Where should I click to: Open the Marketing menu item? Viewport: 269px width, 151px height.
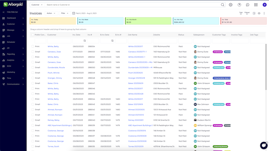[x=11, y=72]
